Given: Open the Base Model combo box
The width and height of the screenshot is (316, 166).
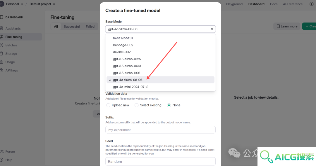Looking at the screenshot, I should [160, 29].
